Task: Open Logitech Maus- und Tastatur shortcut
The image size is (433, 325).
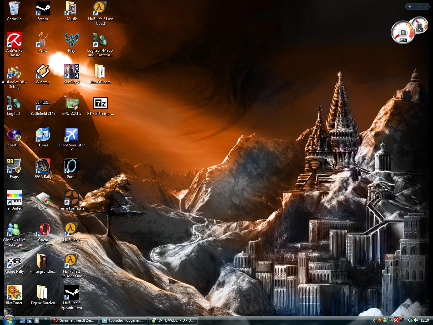Action: click(100, 45)
